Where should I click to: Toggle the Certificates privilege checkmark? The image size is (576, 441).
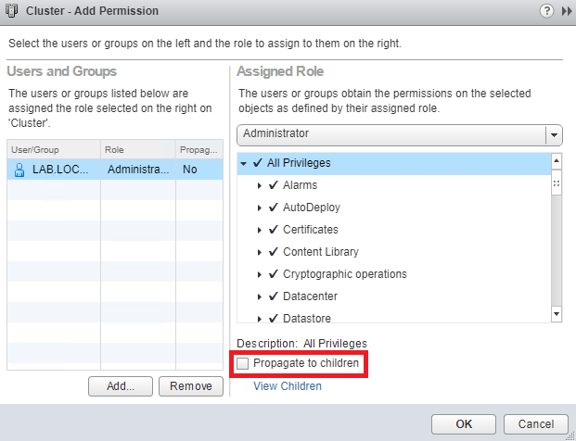pos(274,230)
